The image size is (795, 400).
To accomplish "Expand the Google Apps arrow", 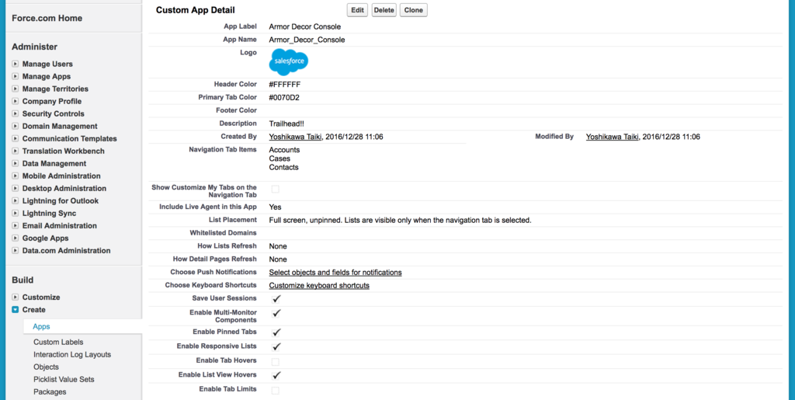I will coord(16,238).
